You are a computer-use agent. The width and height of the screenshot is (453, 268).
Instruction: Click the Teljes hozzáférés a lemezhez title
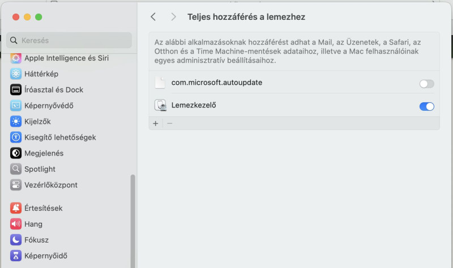(246, 17)
